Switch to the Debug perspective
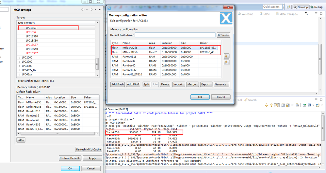This screenshot has width=326, height=173. point(317,7)
